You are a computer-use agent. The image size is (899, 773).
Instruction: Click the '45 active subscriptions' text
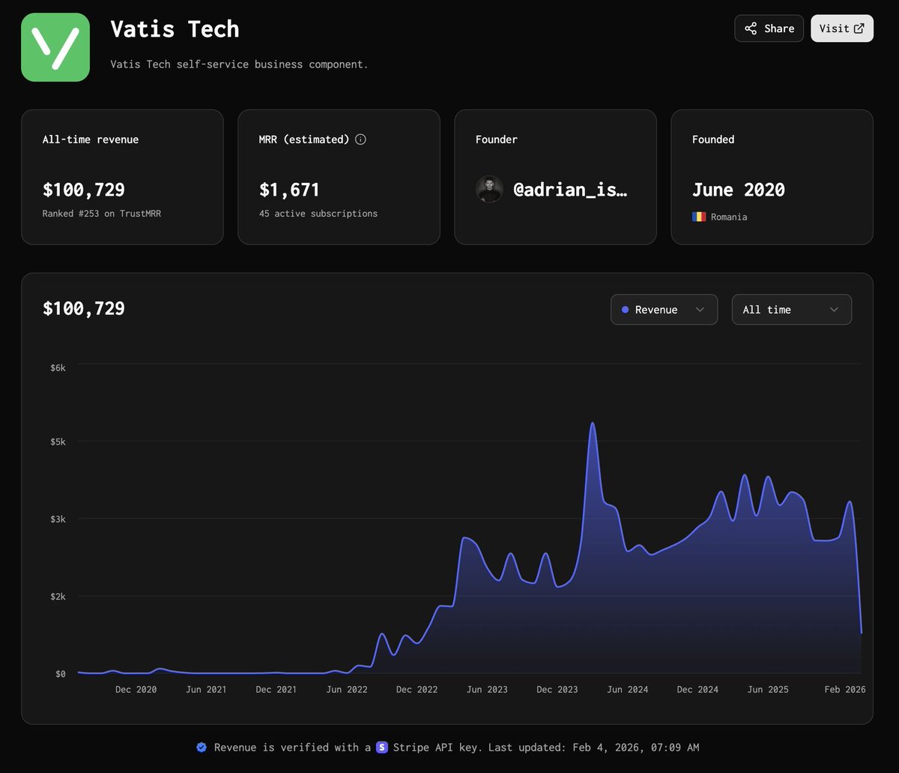[318, 214]
